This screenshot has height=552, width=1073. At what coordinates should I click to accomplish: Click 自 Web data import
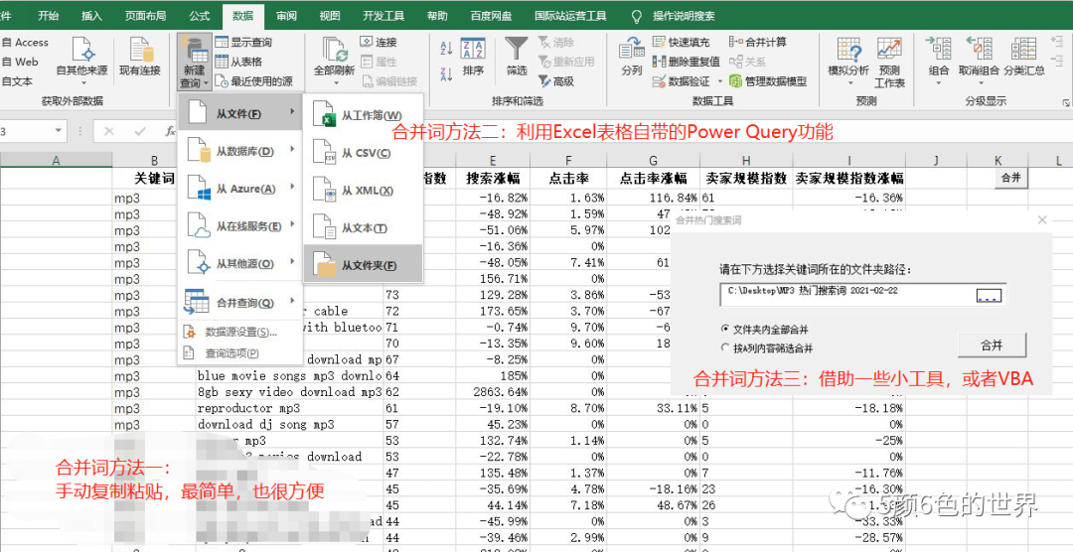[20, 62]
